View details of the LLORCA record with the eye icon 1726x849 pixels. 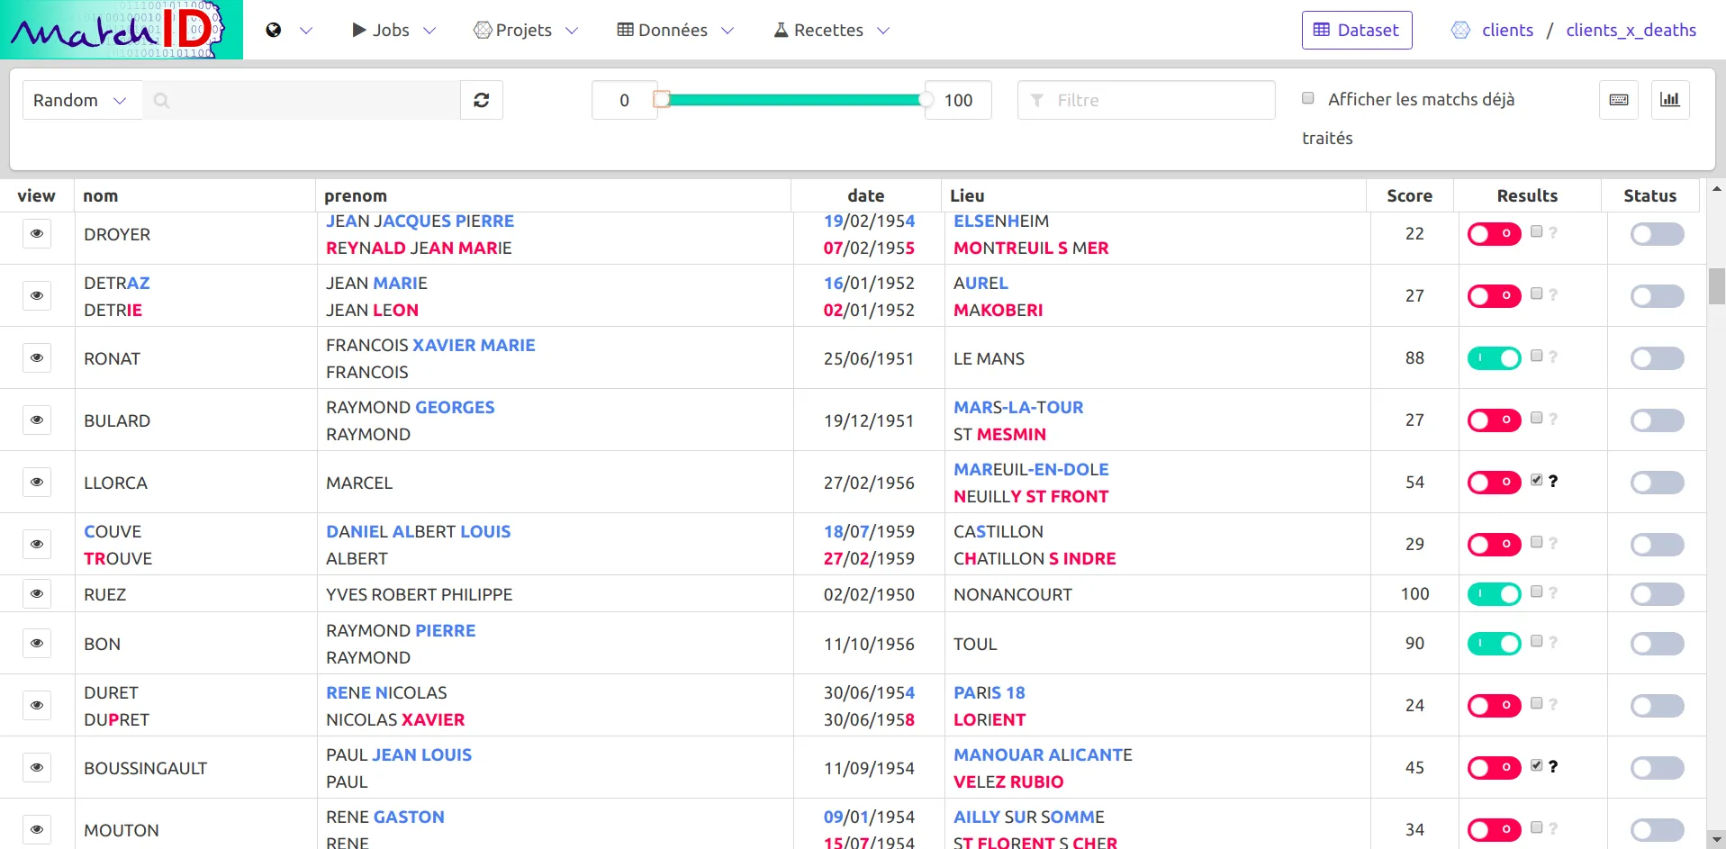tap(37, 482)
